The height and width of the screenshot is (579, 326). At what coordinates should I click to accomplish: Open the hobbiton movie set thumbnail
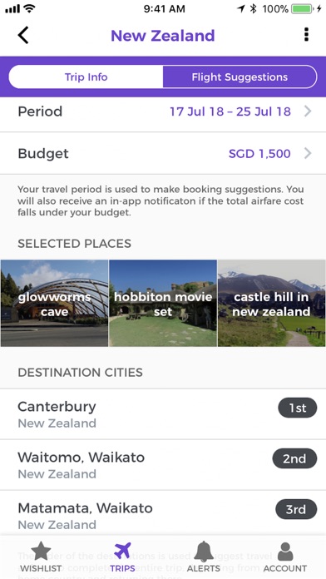pos(163,303)
